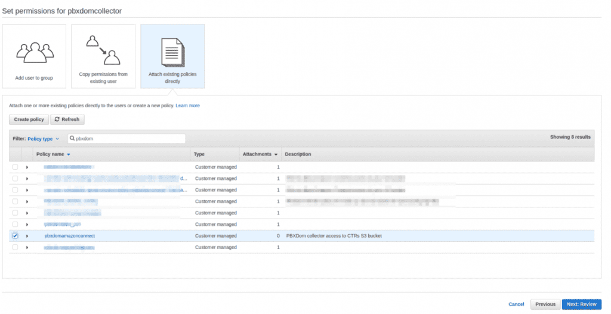
Task: Click the Create policy button
Action: pyautogui.click(x=29, y=119)
